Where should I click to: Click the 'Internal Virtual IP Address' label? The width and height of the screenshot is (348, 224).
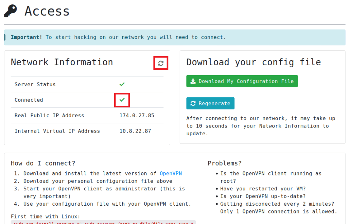[57, 131]
